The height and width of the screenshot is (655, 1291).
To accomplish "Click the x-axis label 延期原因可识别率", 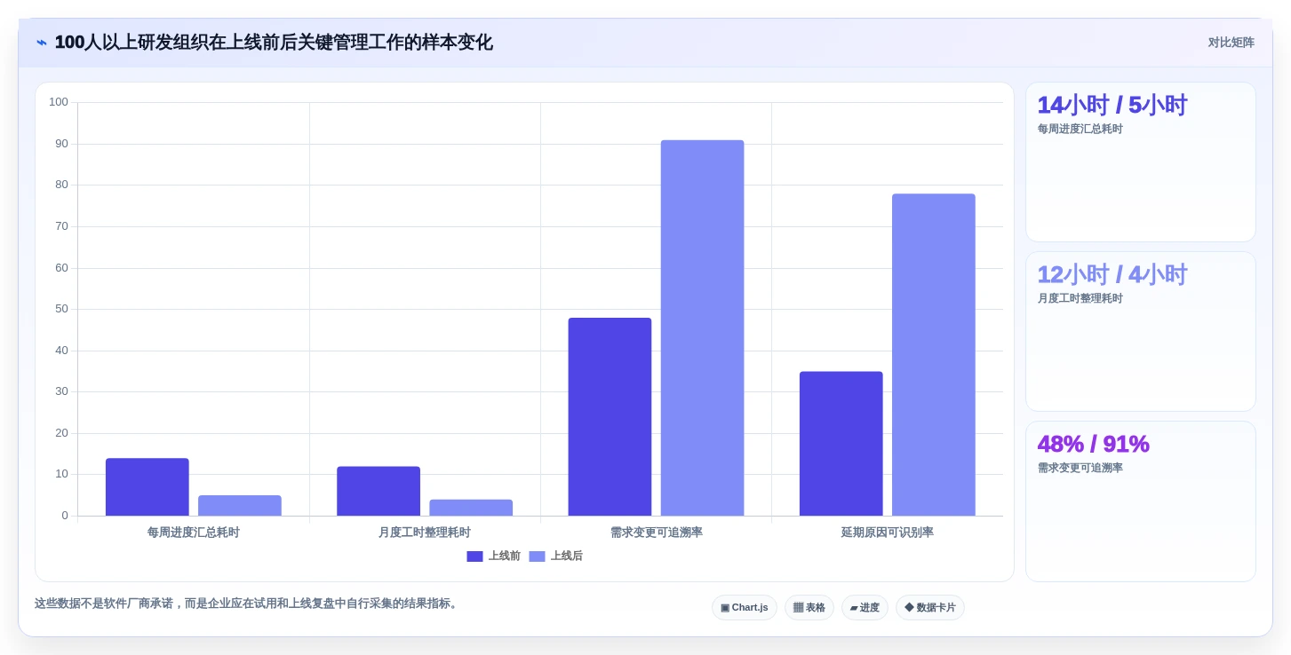I will coord(888,533).
